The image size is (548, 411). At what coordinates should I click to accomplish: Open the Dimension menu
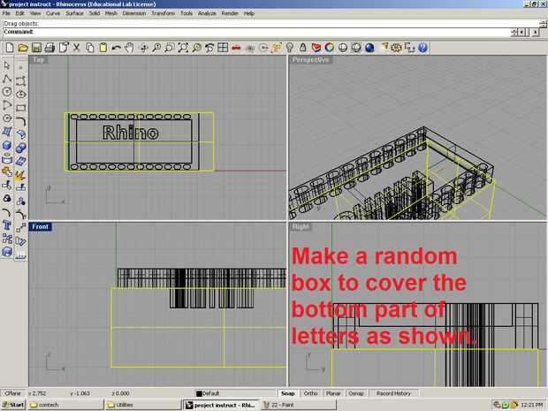pyautogui.click(x=134, y=13)
